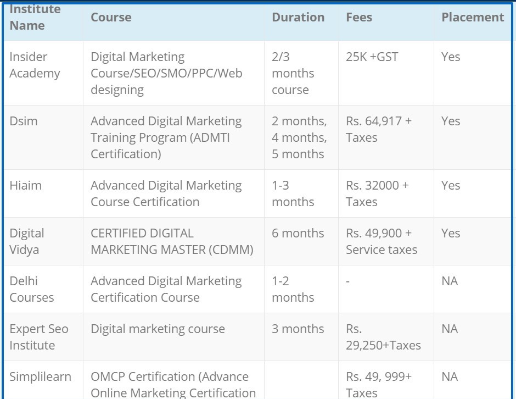Click the '3 months' duration cell
This screenshot has height=399, width=516.
[x=301, y=337]
